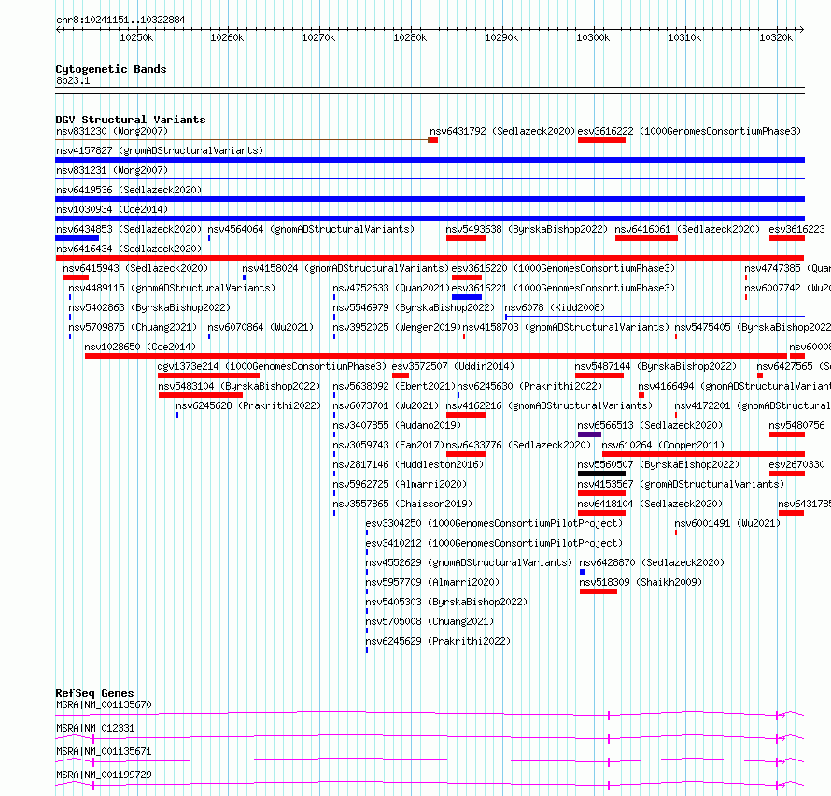Select the nsv518309 (Shaikh2009) label
The width and height of the screenshot is (831, 796).
click(641, 582)
